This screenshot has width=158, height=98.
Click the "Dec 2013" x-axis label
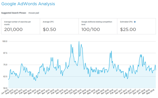click(x=18, y=92)
